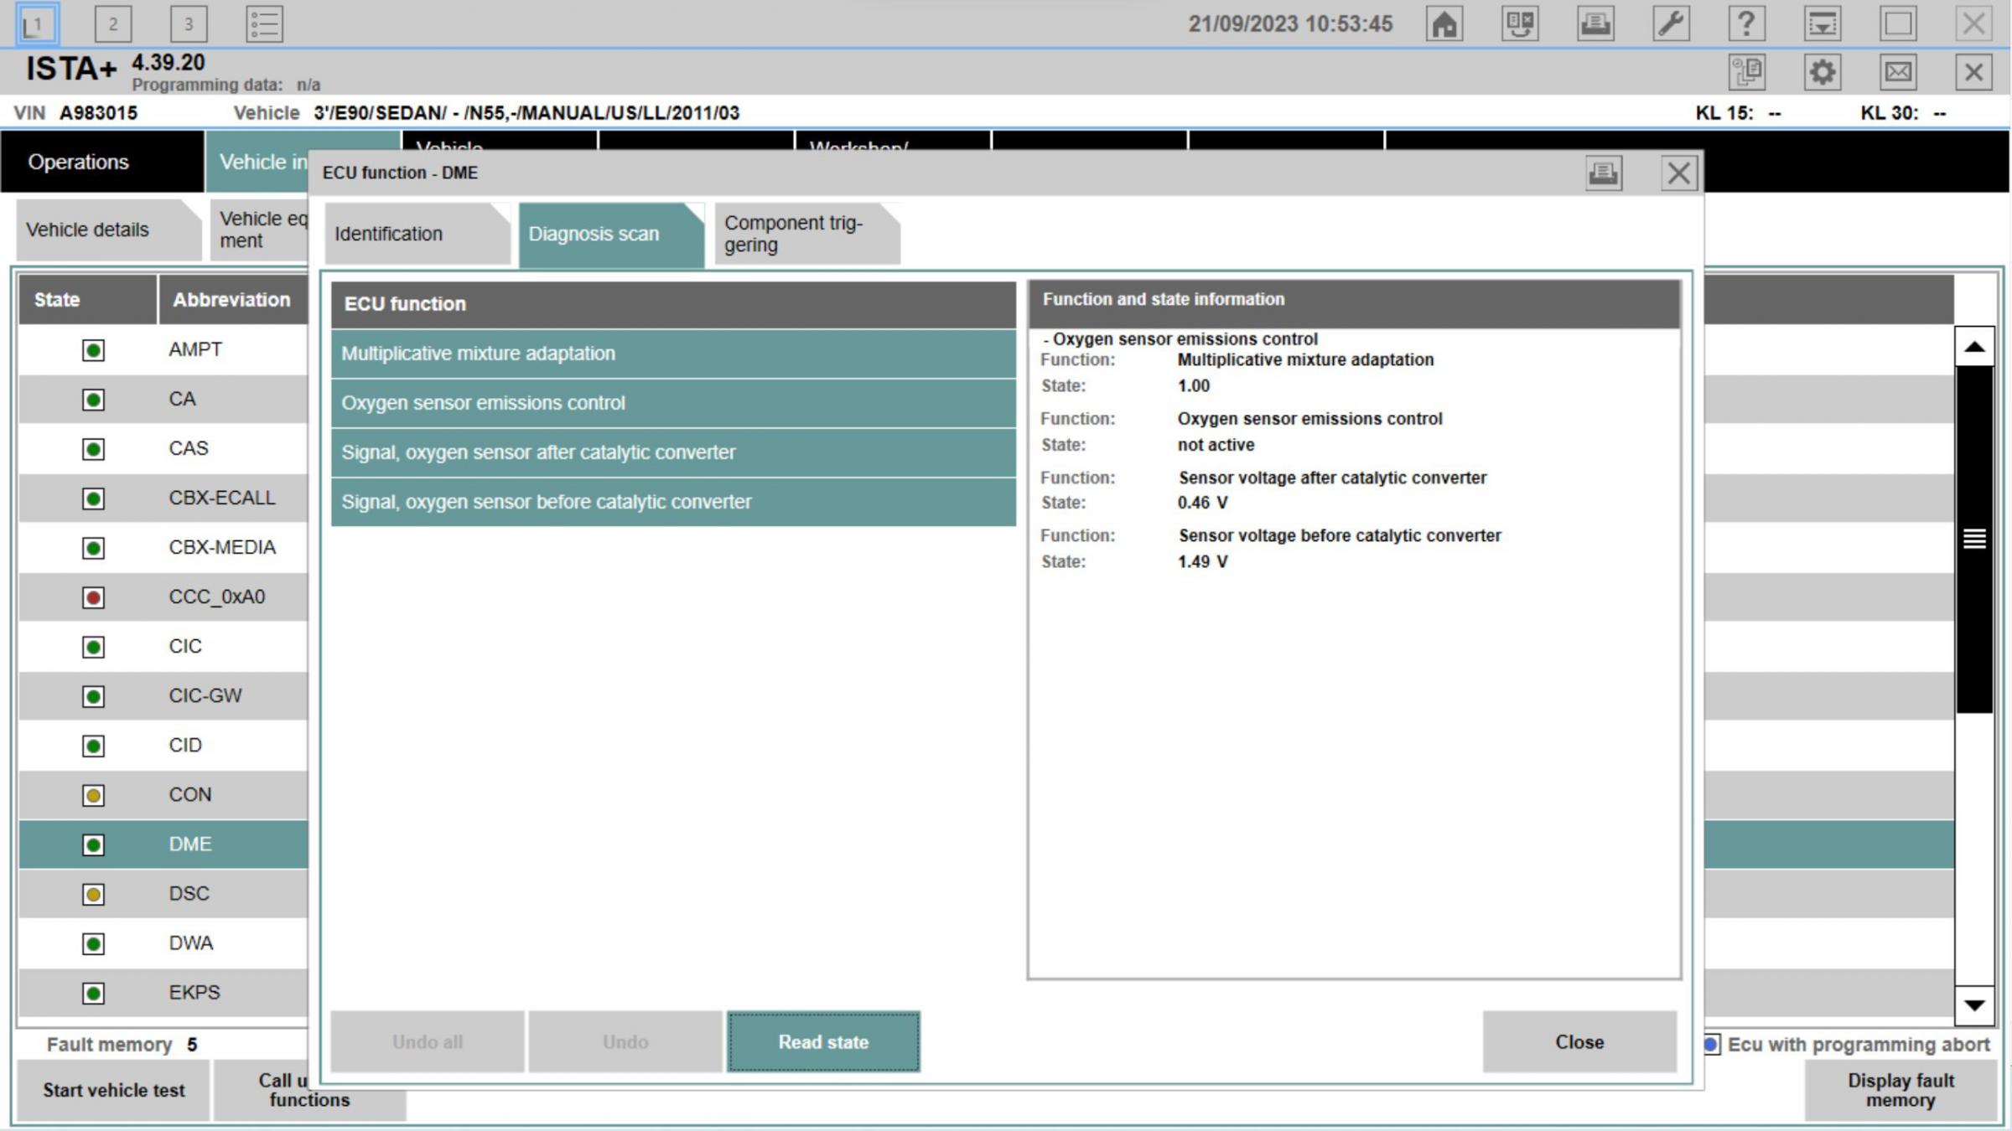The height and width of the screenshot is (1131, 2012).
Task: Click the Read state button
Action: (x=823, y=1041)
